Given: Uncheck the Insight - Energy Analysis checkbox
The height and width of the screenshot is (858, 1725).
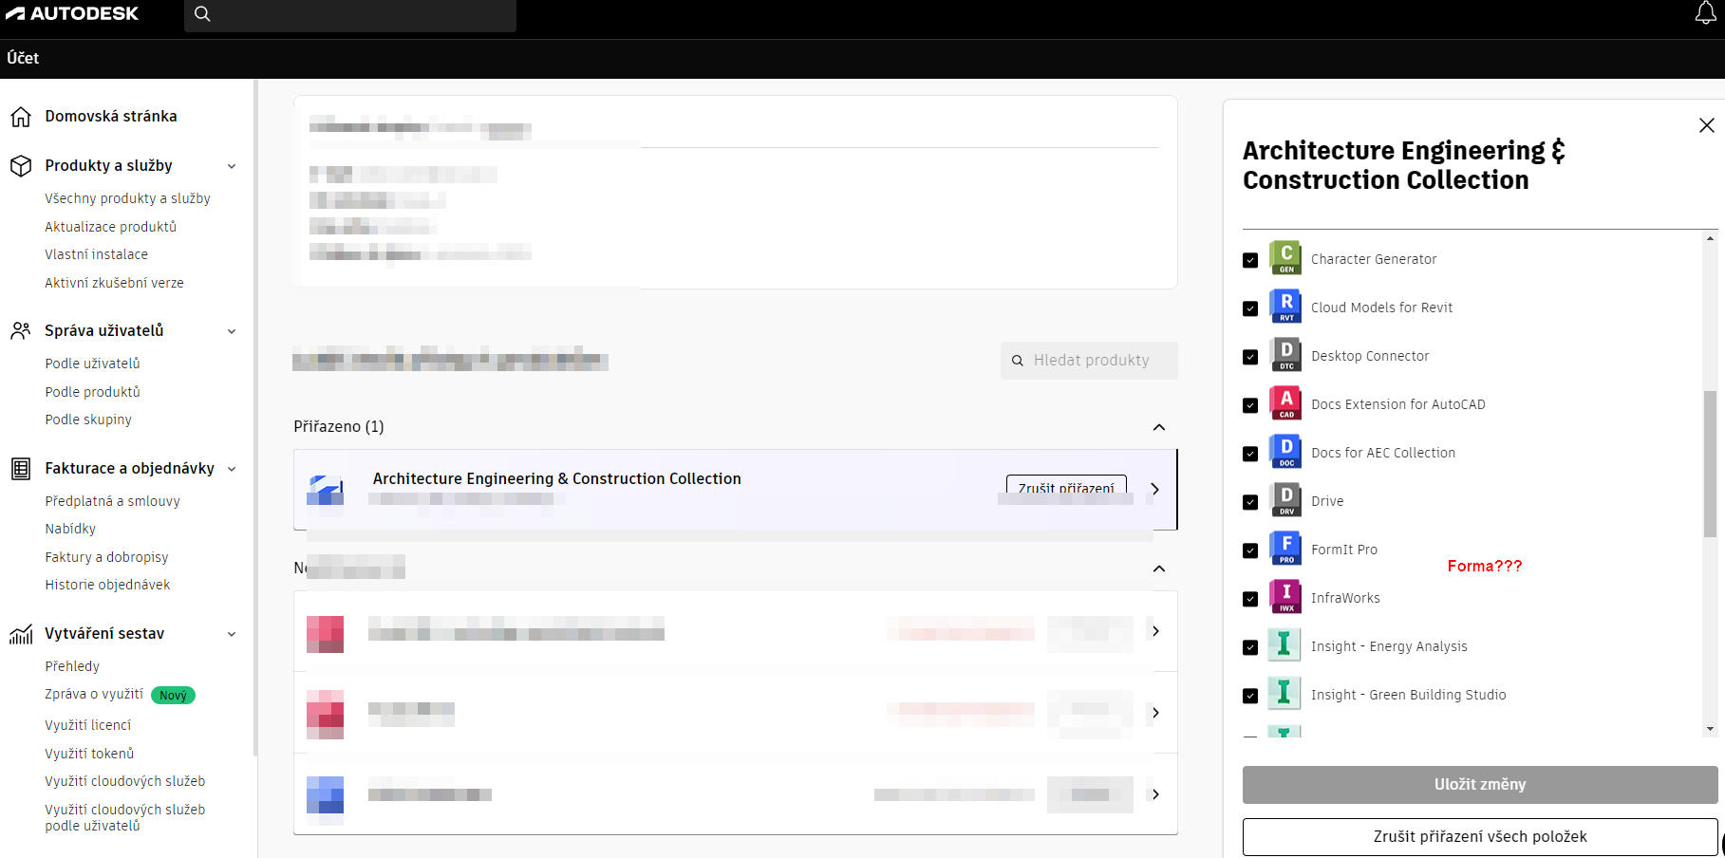Looking at the screenshot, I should (1250, 647).
